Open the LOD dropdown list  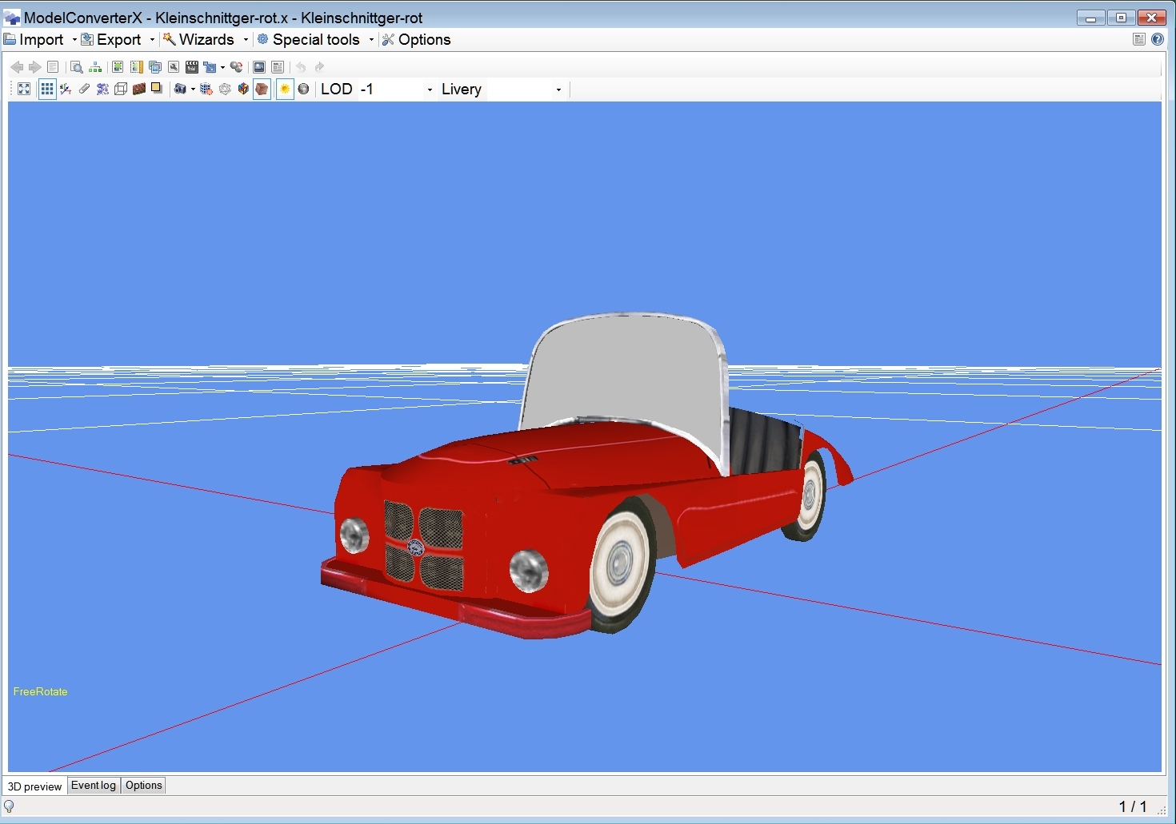tap(430, 90)
